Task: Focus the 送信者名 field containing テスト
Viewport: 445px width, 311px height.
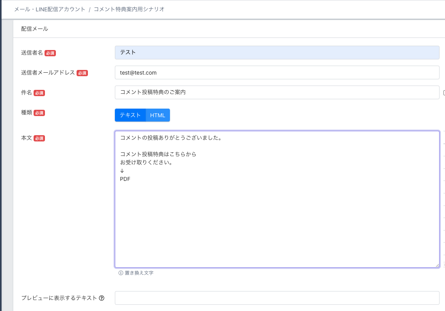Action: pyautogui.click(x=277, y=52)
